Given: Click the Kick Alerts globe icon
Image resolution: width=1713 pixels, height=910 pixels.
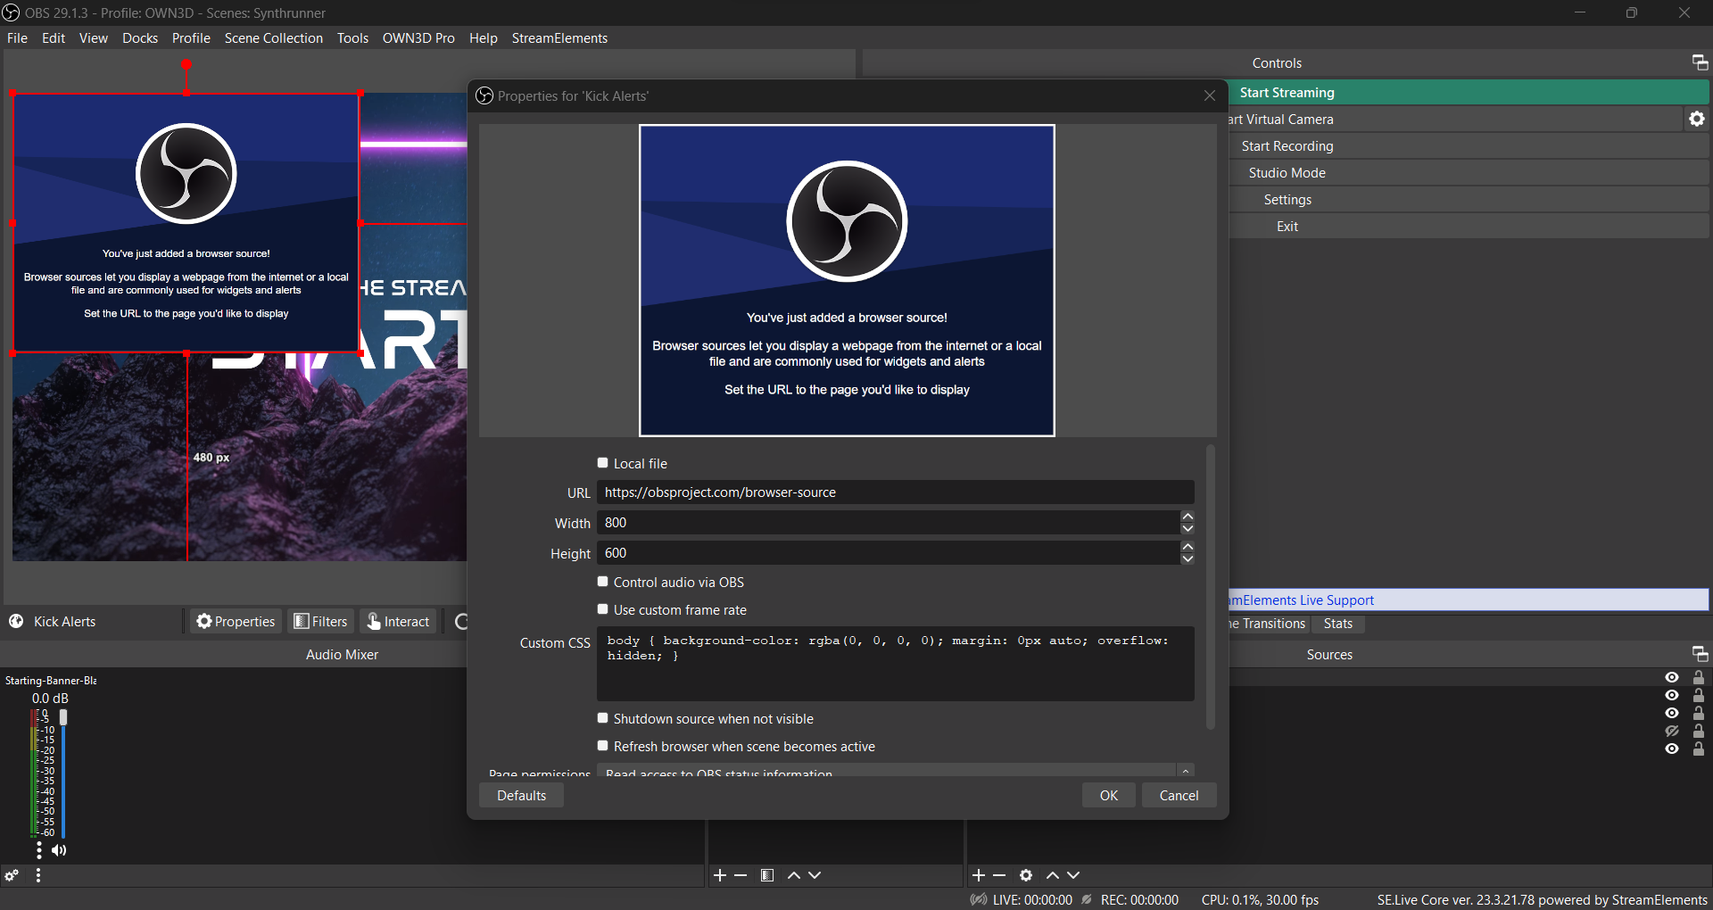Looking at the screenshot, I should (16, 621).
